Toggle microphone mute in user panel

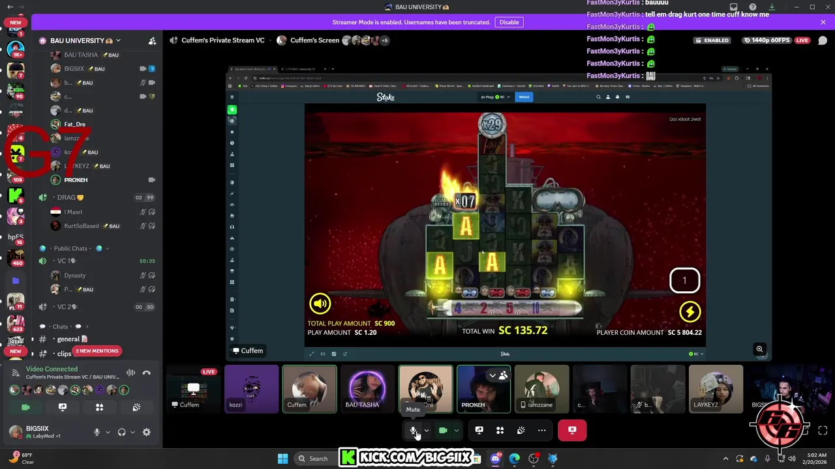coord(97,432)
